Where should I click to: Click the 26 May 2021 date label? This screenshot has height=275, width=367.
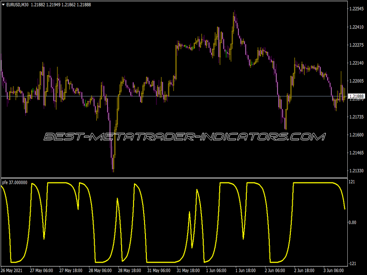click(x=12, y=270)
